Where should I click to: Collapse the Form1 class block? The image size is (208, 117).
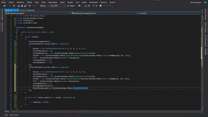(x=16, y=32)
